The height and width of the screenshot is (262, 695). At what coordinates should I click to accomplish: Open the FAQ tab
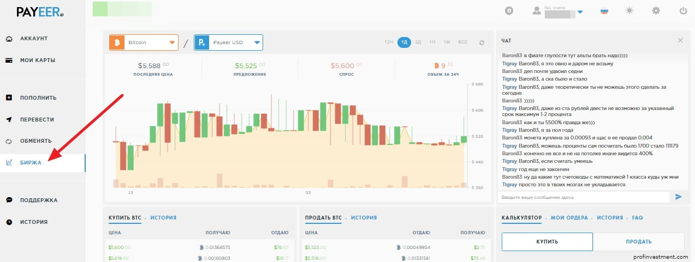(x=637, y=218)
